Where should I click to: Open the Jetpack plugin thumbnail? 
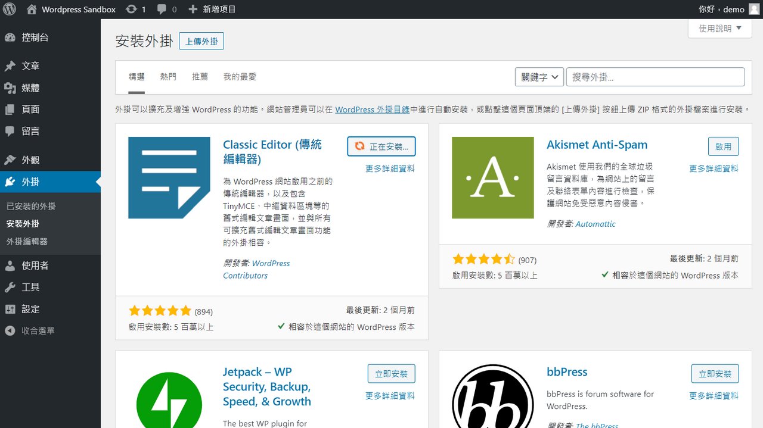pos(169,396)
